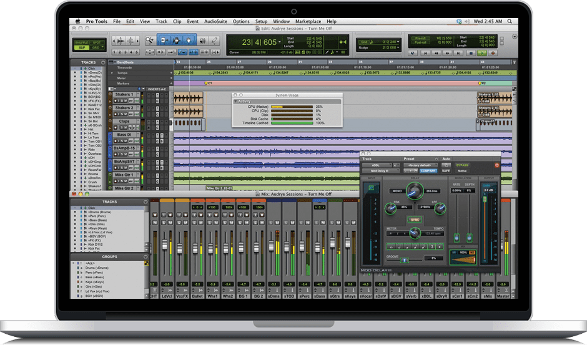
Task: Click the Bass DI track name
Action: pyautogui.click(x=124, y=134)
